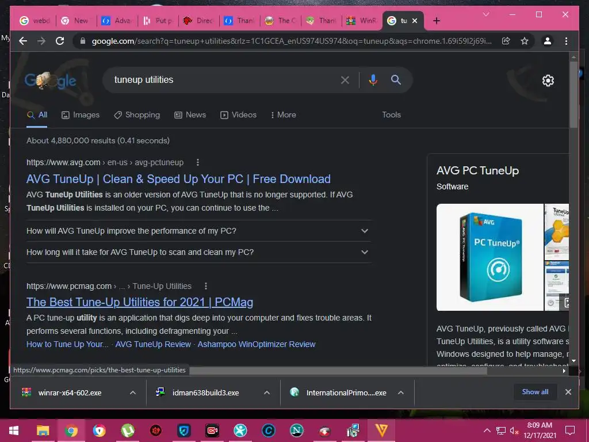The image size is (589, 442).
Task: Open Google quick settings gear
Action: tap(548, 80)
